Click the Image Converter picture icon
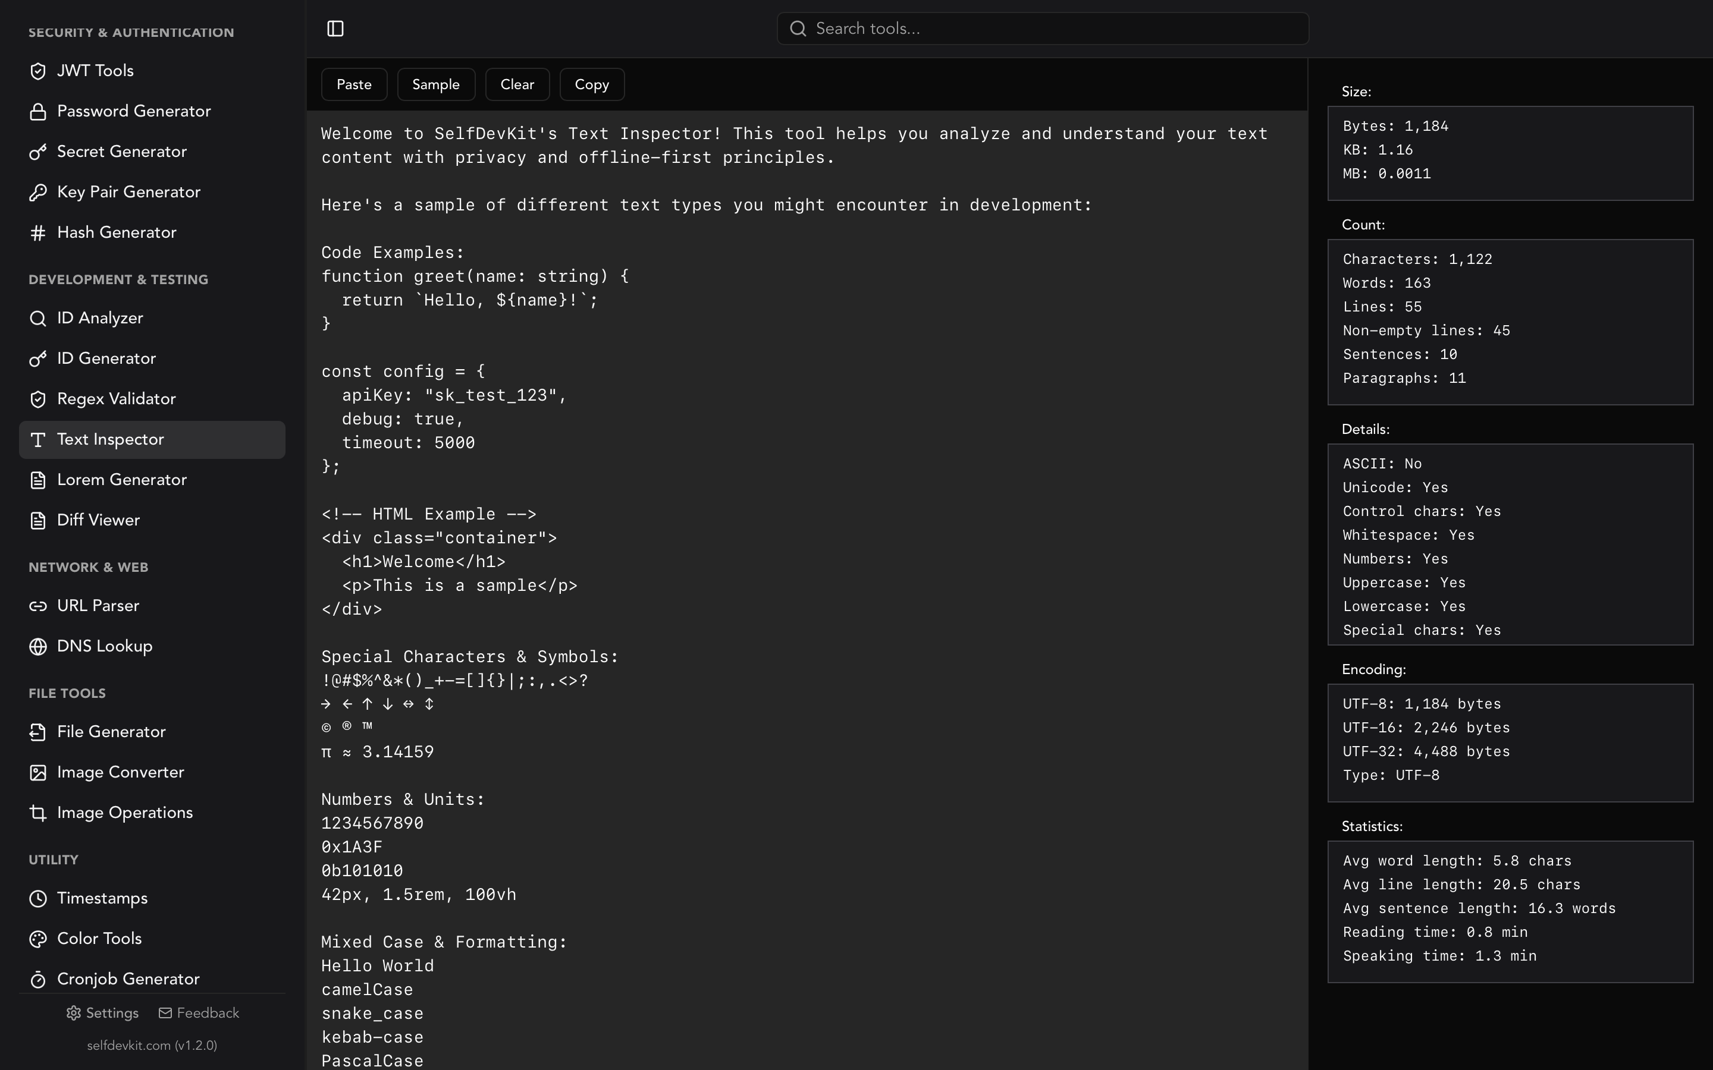 coord(38,772)
